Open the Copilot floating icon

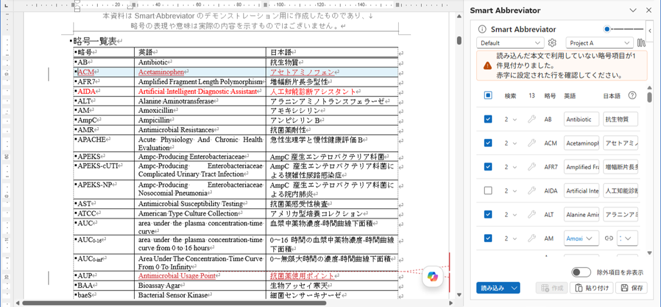click(x=432, y=276)
